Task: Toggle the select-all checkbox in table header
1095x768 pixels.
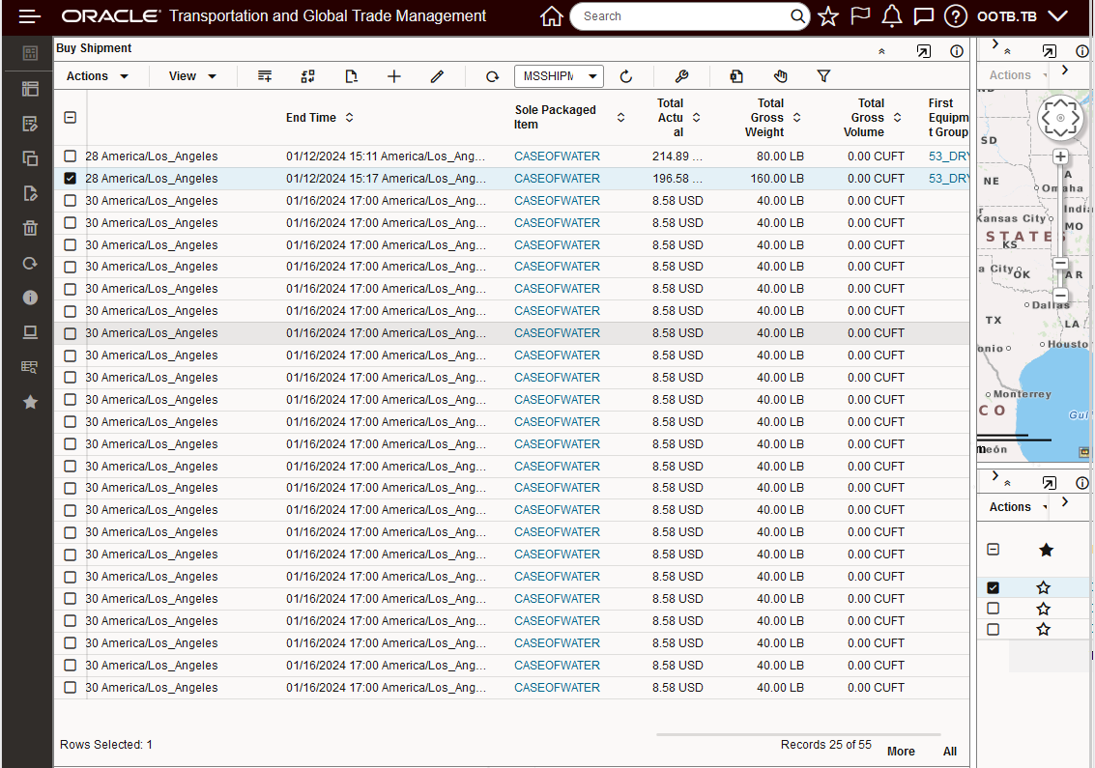Action: click(x=70, y=117)
